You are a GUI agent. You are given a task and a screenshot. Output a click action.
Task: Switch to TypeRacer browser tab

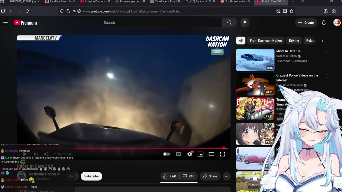click(x=166, y=2)
